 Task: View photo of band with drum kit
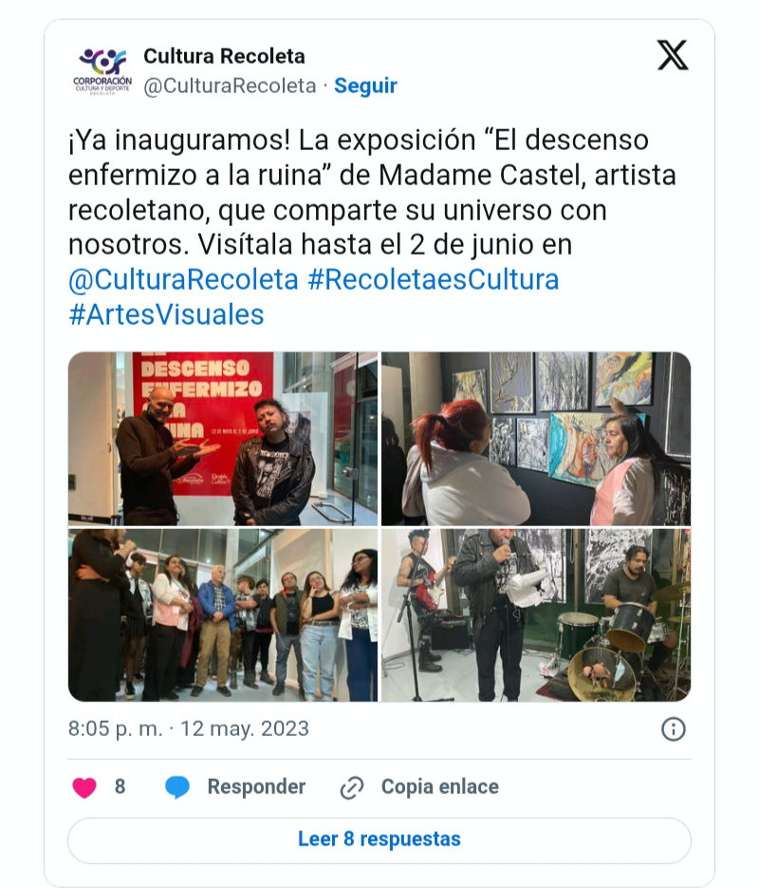[x=536, y=615]
